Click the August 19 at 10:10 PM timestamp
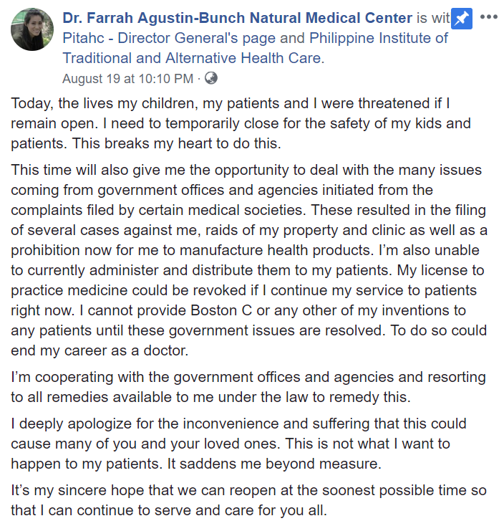 (x=128, y=79)
